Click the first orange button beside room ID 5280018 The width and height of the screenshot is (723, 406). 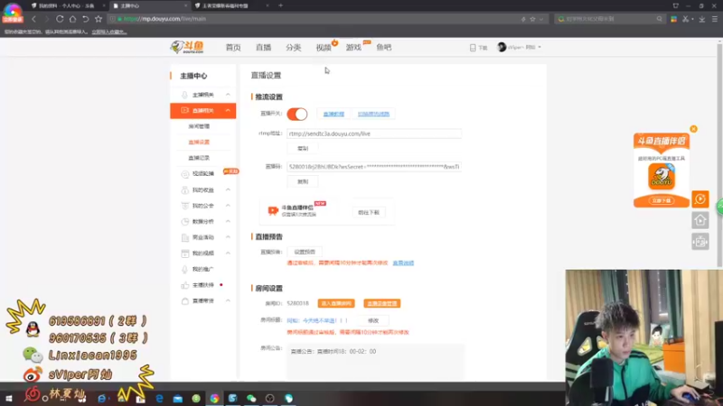pos(336,303)
